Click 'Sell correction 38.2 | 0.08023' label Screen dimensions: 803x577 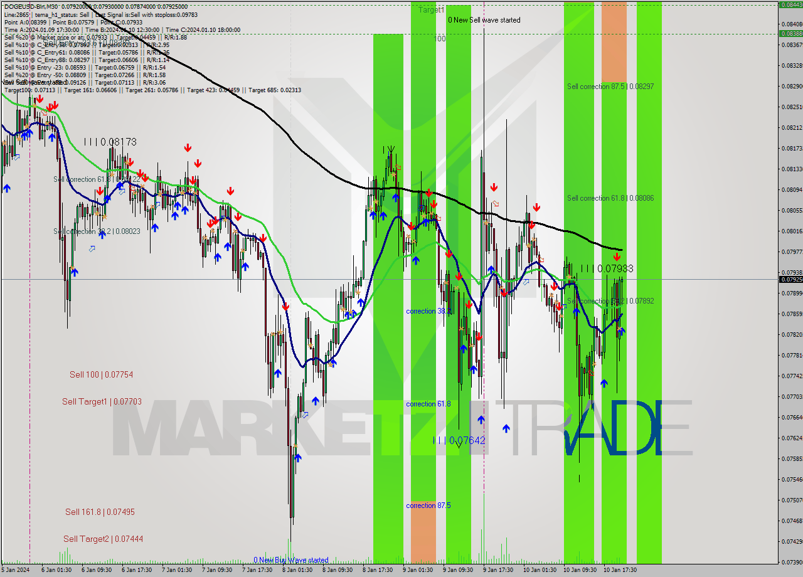click(97, 231)
